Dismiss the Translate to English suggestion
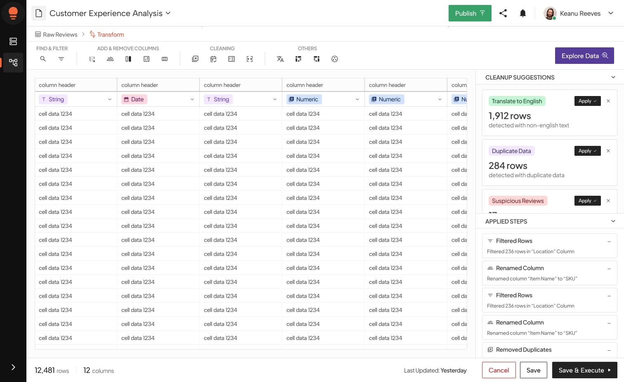Image resolution: width=624 pixels, height=382 pixels. click(x=608, y=101)
